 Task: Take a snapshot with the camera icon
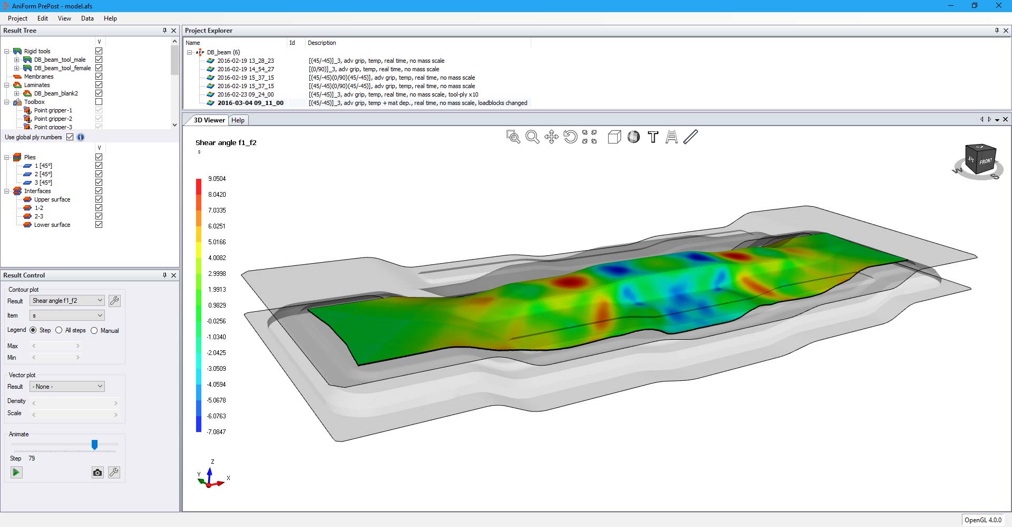[x=98, y=473]
